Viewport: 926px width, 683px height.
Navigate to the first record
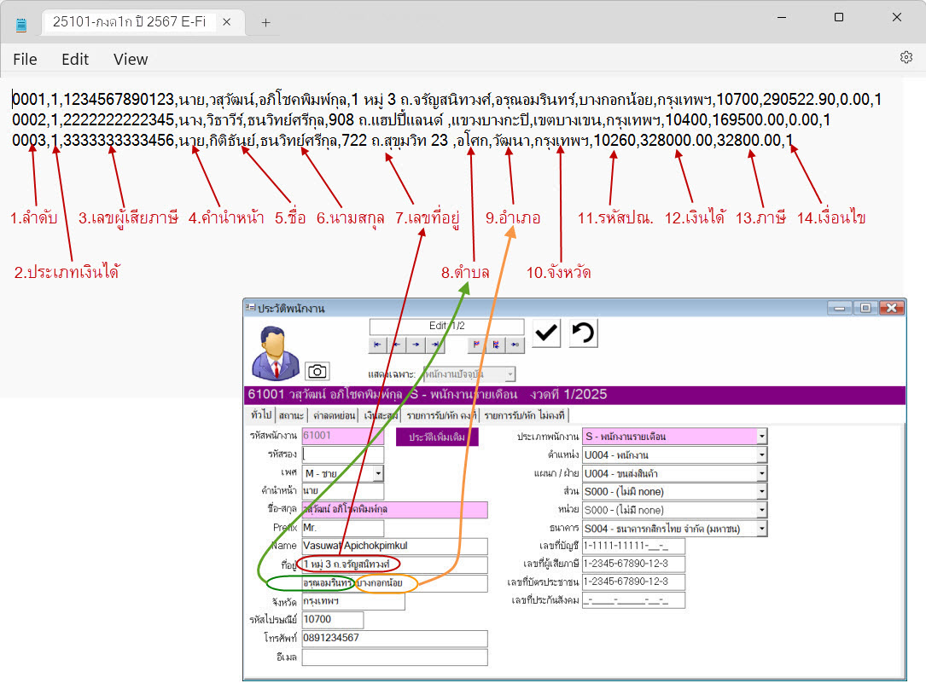click(x=376, y=345)
